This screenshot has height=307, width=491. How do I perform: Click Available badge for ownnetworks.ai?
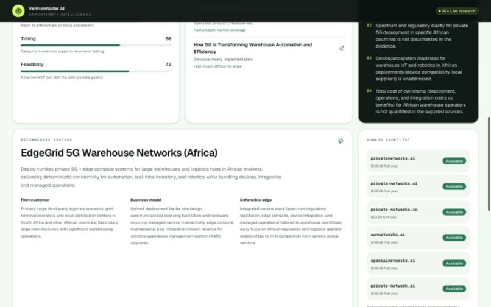(x=454, y=238)
